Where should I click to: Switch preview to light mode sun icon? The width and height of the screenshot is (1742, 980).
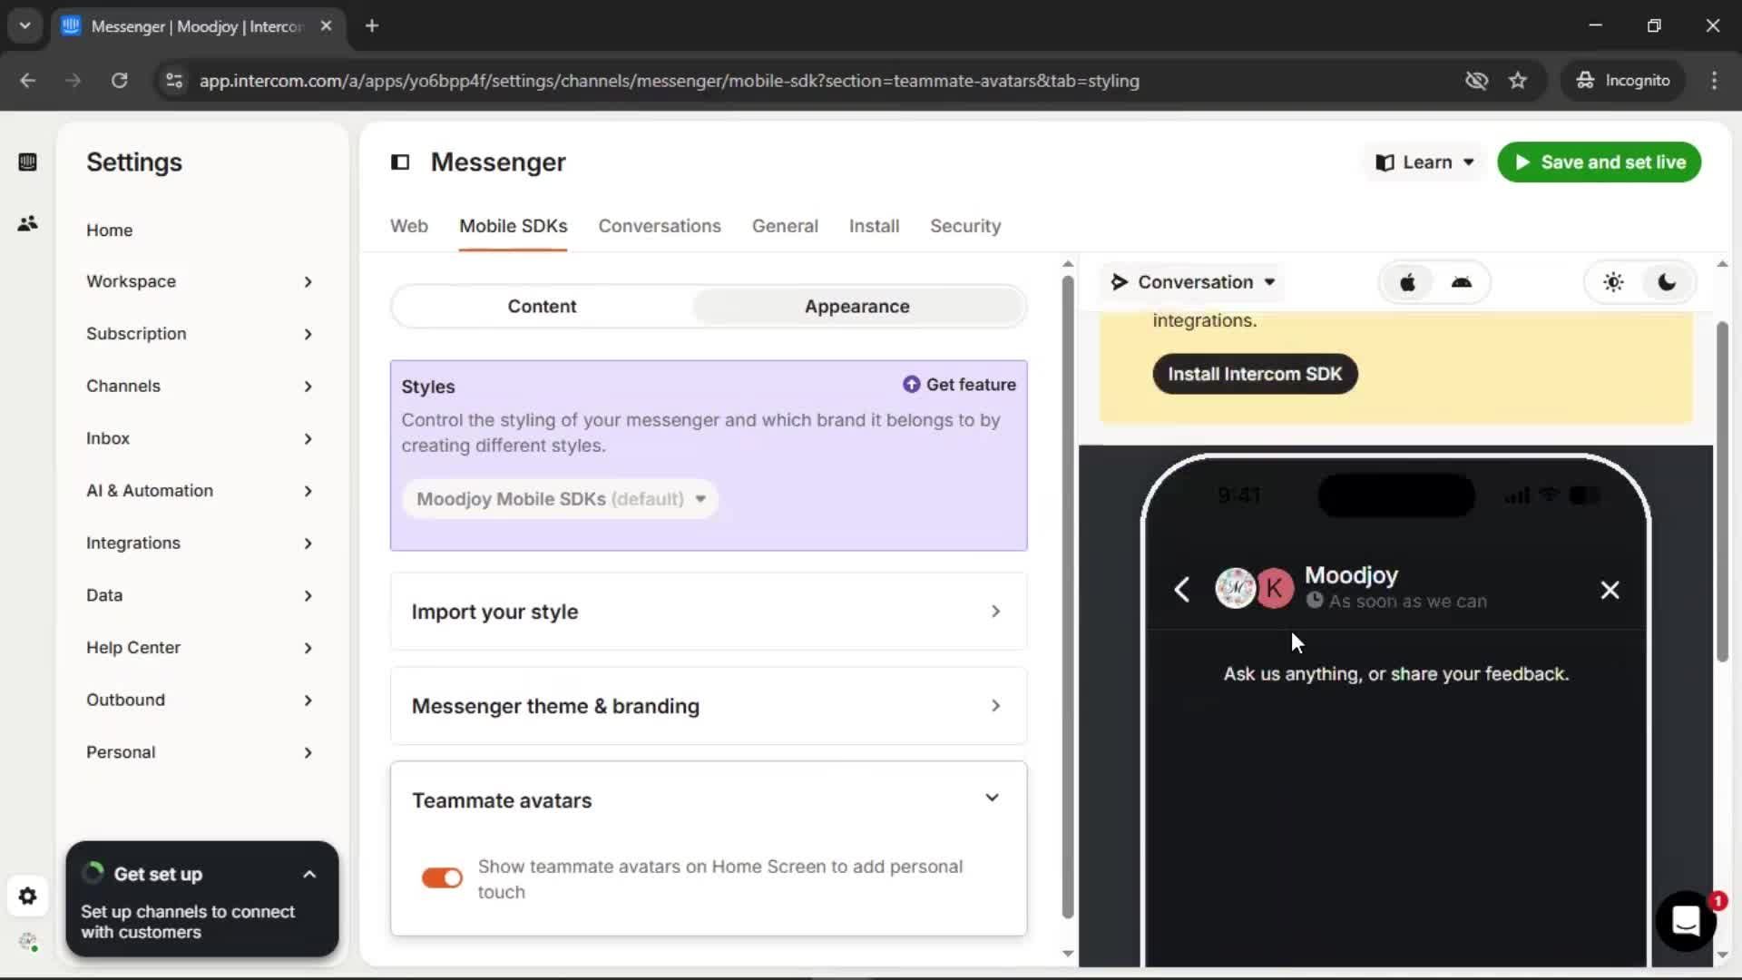coord(1613,282)
